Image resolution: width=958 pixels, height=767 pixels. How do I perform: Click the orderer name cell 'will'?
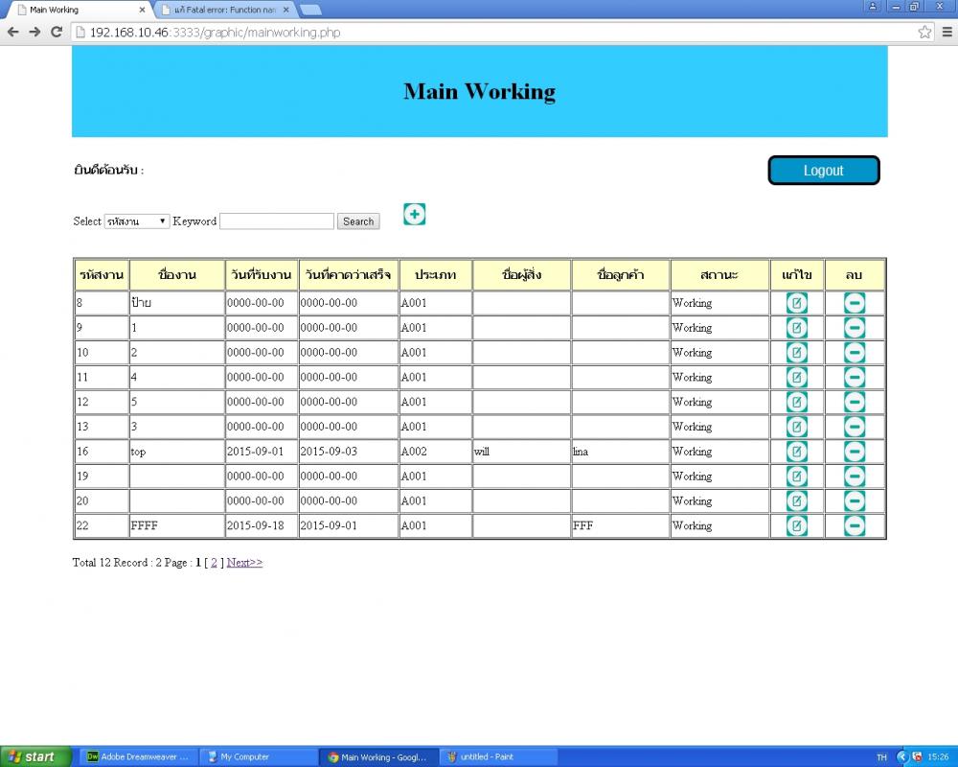(x=521, y=452)
